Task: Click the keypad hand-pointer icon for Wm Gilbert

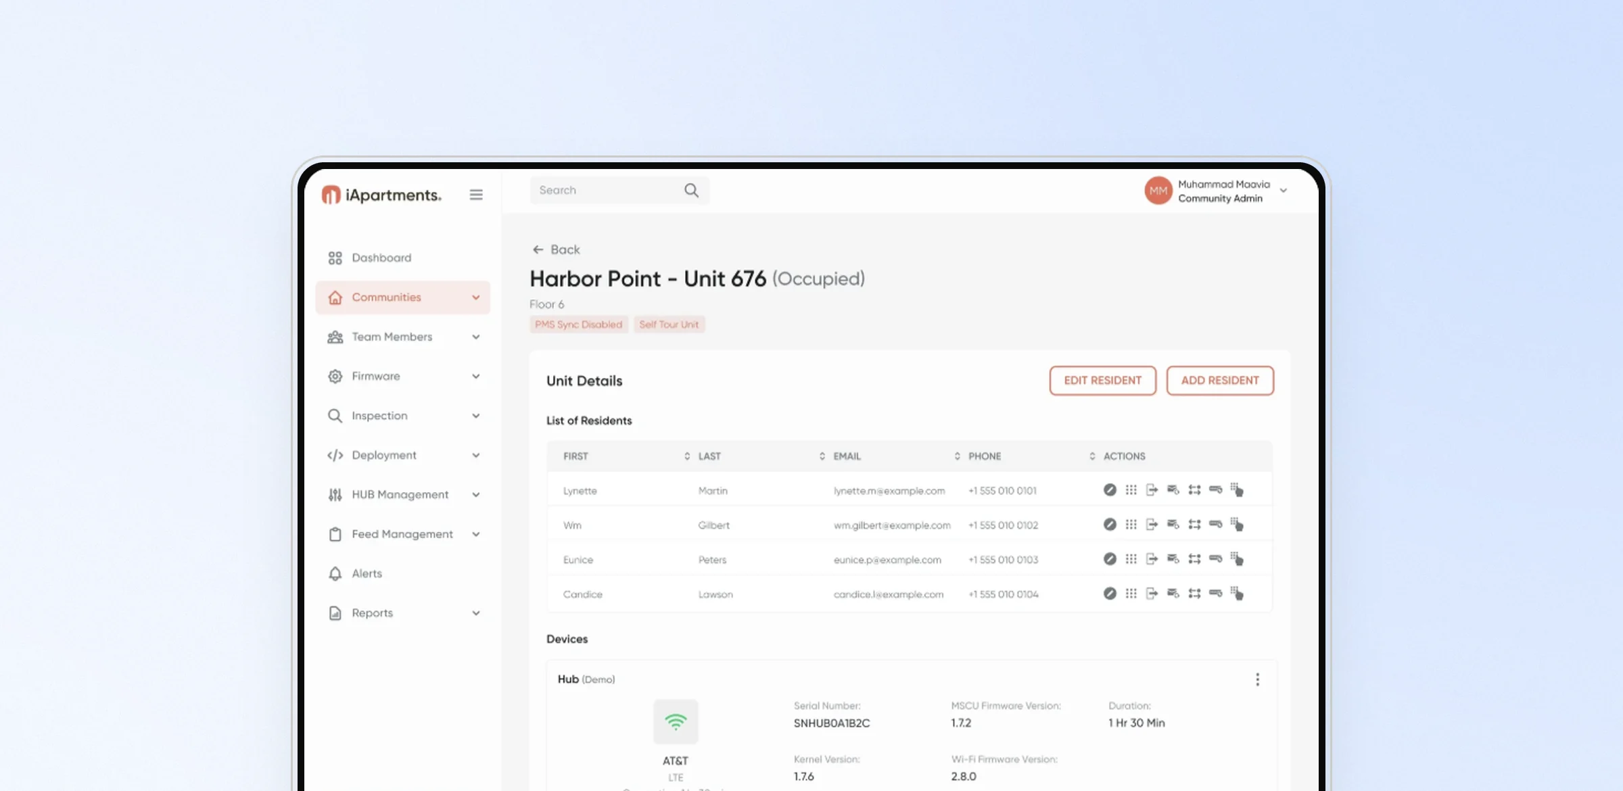Action: [x=1237, y=525]
